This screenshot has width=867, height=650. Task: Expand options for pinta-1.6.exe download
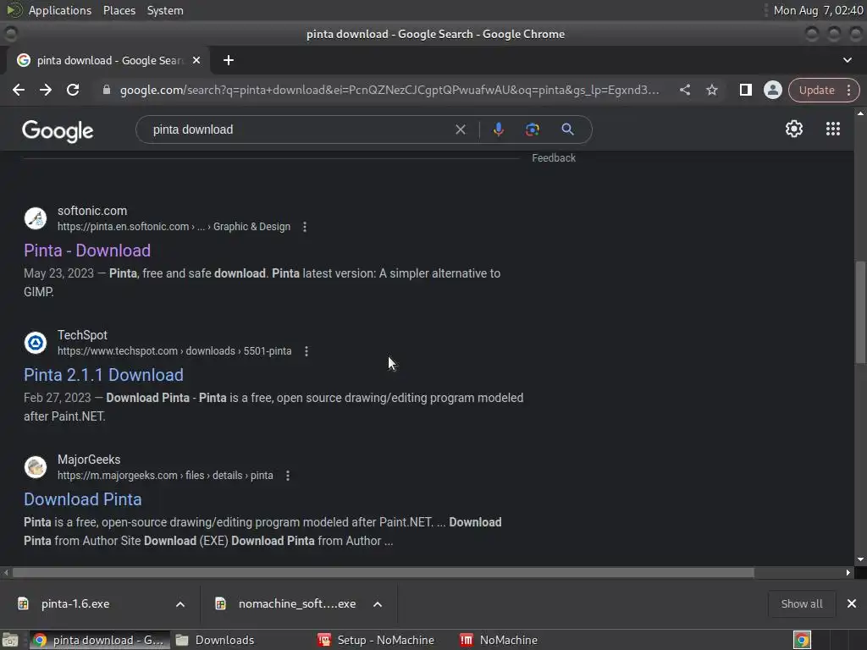click(180, 604)
